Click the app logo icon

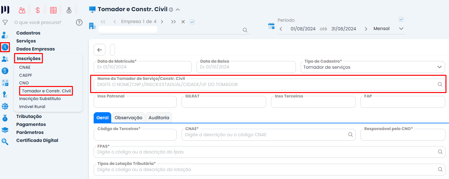tap(5, 10)
